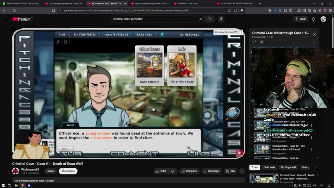Click the Descargar download button
The width and height of the screenshot is (334, 188).
point(212,171)
